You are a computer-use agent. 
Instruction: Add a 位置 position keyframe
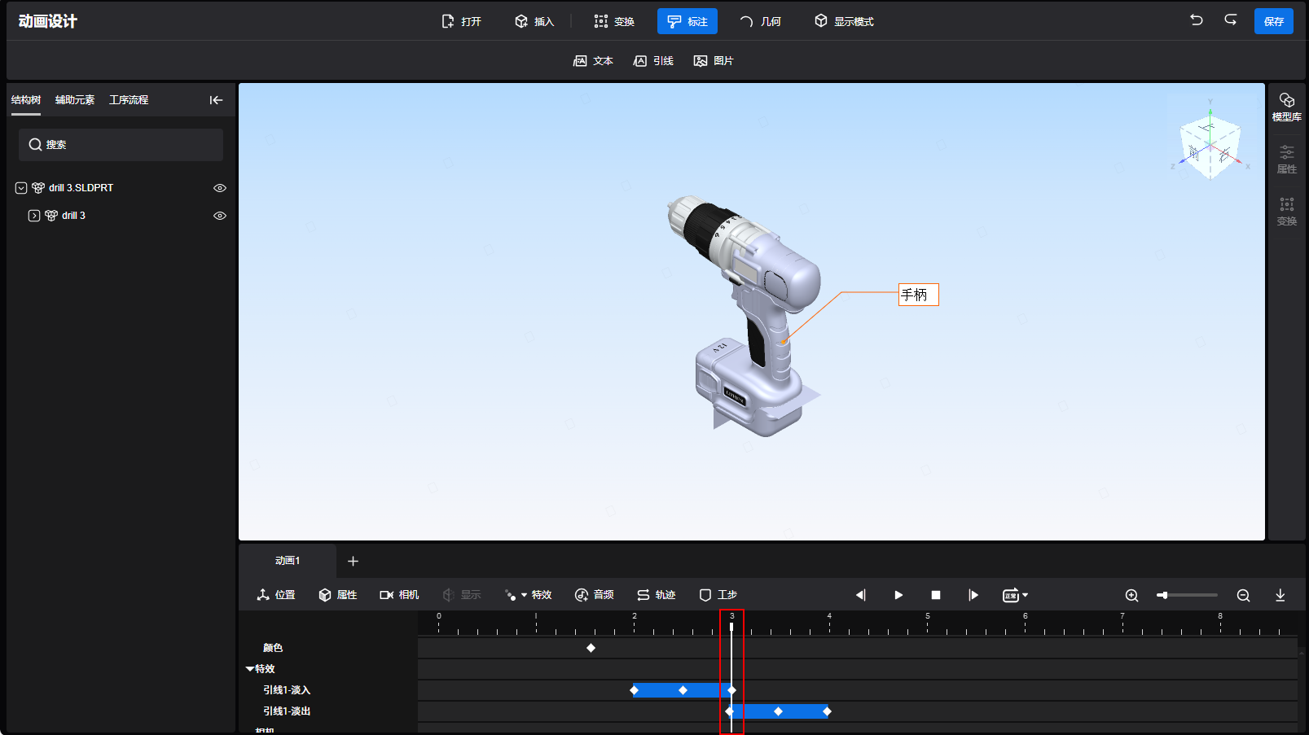[x=276, y=595]
